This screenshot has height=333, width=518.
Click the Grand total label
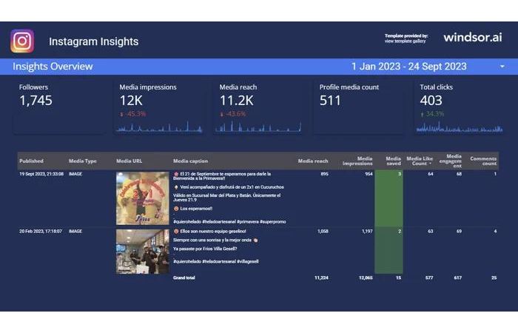click(x=184, y=277)
